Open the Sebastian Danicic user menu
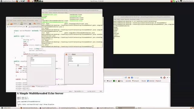 point(188,1)
